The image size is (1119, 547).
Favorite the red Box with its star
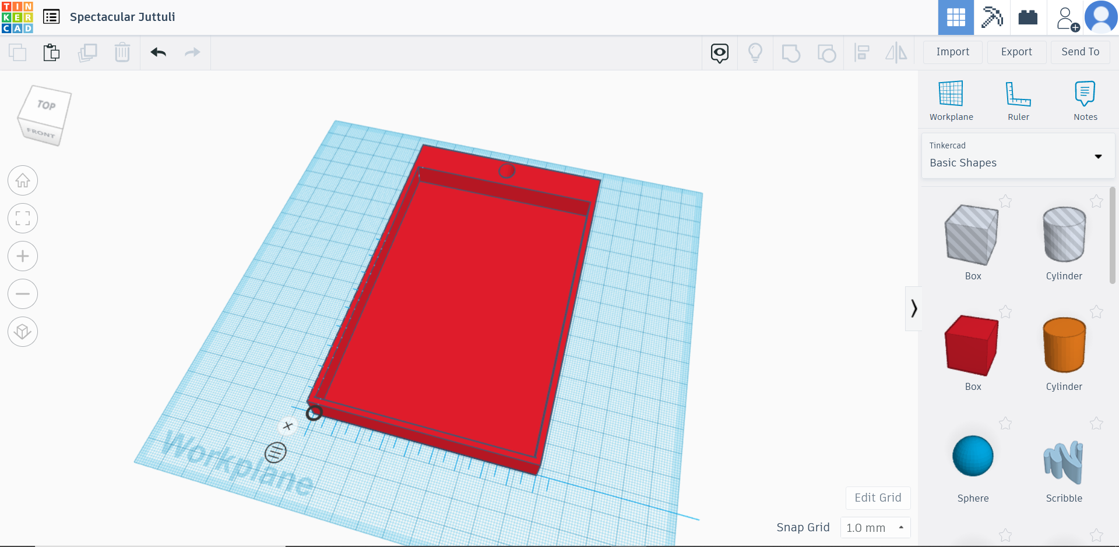tap(1005, 312)
